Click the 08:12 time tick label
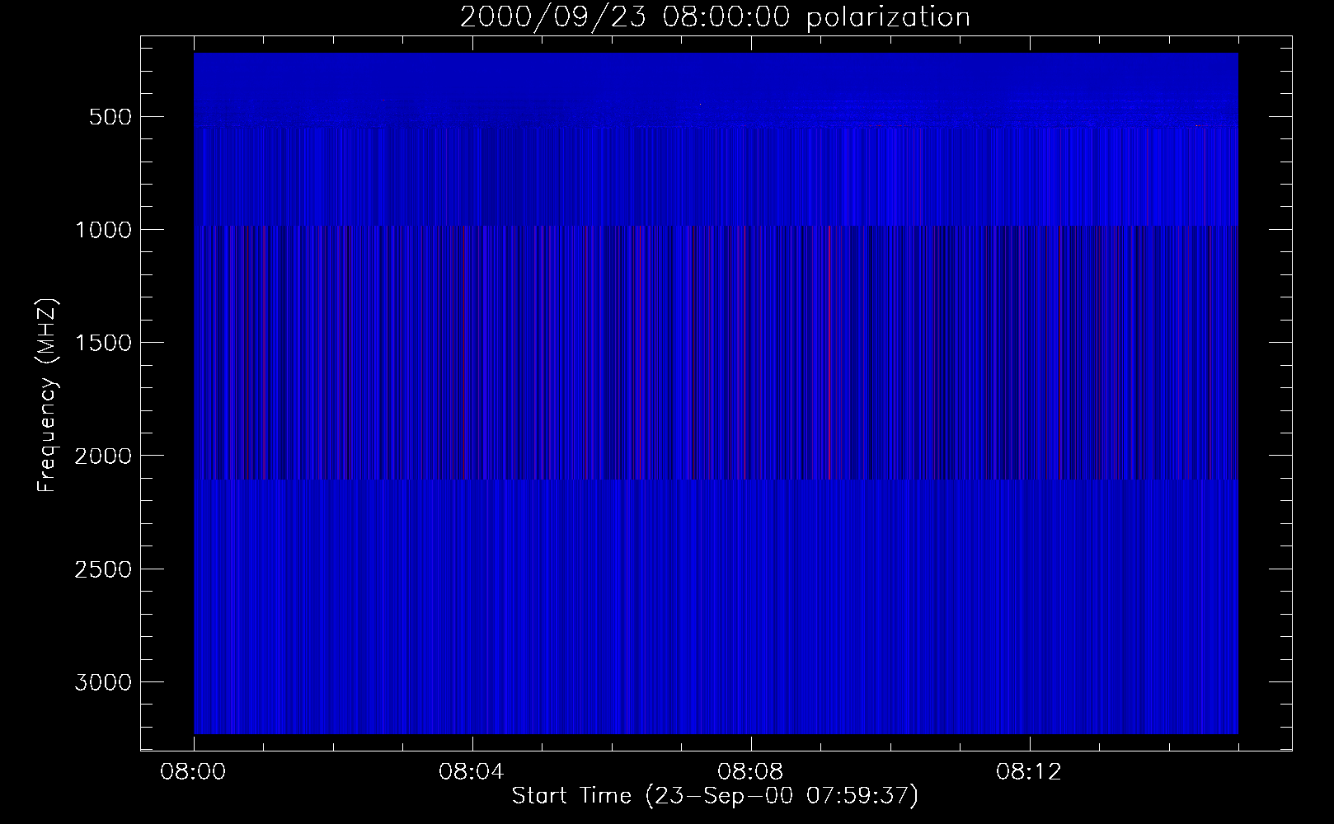 1030,772
